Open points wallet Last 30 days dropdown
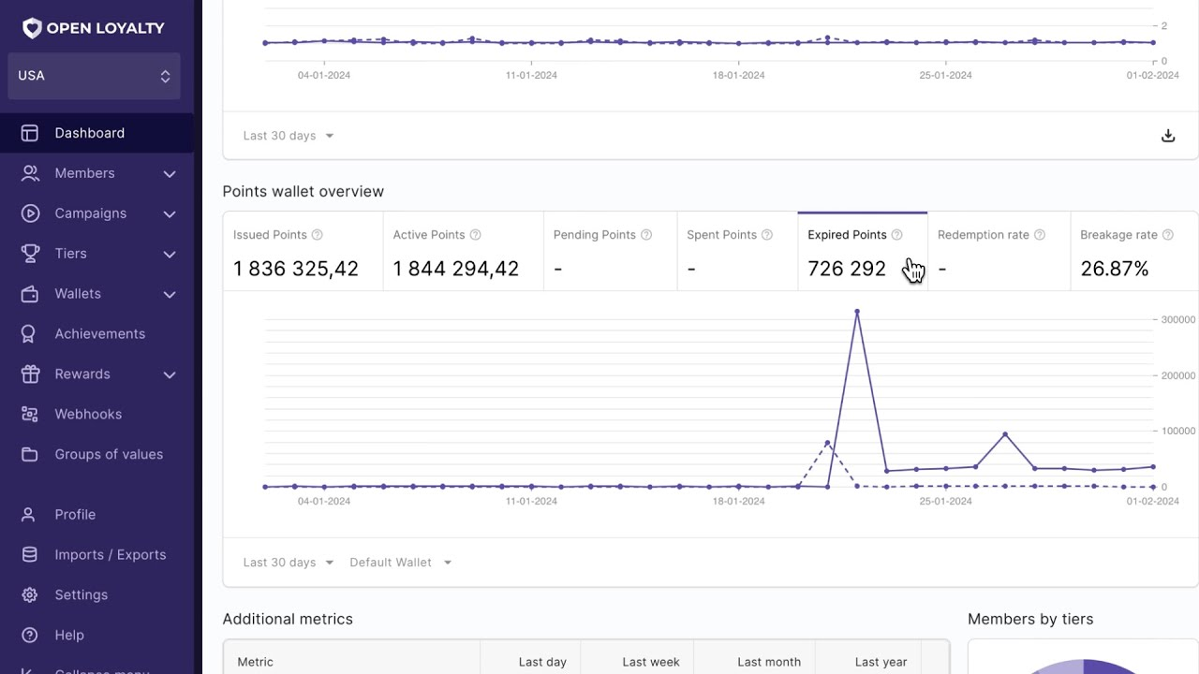This screenshot has width=1199, height=674. (x=289, y=563)
